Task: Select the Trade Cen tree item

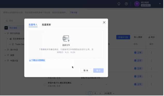Action: (20, 45)
